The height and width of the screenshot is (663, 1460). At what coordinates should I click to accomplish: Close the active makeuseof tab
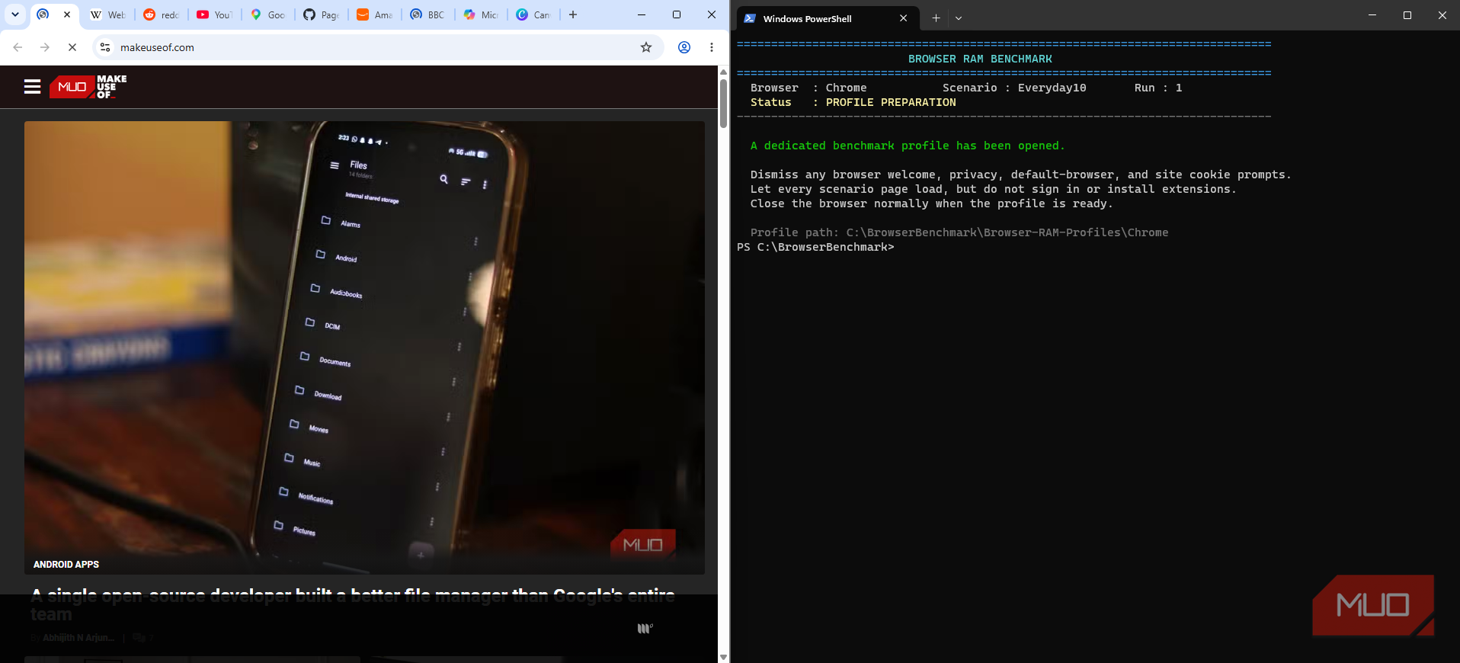[x=67, y=14]
